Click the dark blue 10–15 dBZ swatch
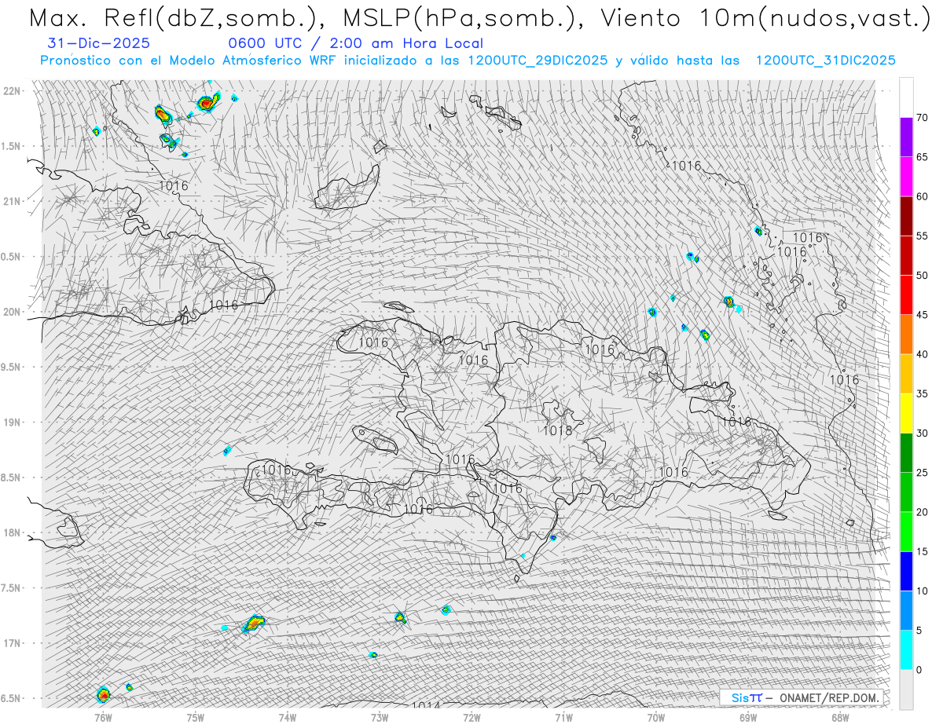 pyautogui.click(x=906, y=571)
